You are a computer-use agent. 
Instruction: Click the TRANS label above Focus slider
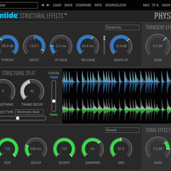(x=54, y=77)
